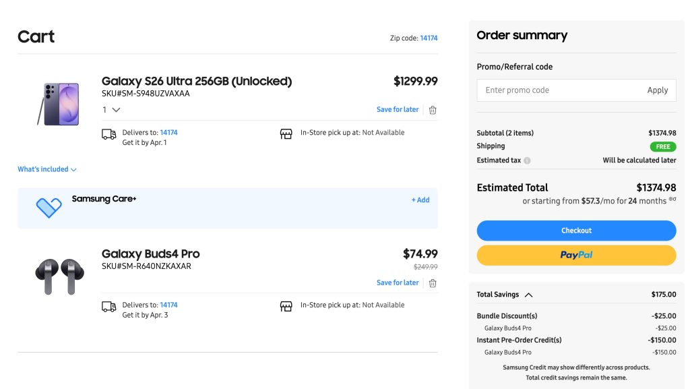Pay with the PayPal button
Viewport: 690px width, 389px height.
point(576,255)
